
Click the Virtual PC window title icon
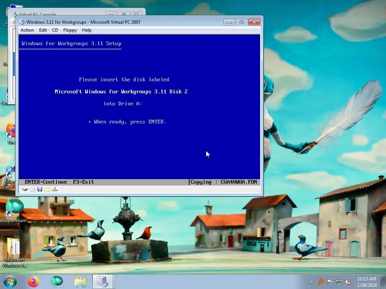21,22
